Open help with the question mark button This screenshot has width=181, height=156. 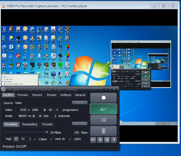(114, 140)
